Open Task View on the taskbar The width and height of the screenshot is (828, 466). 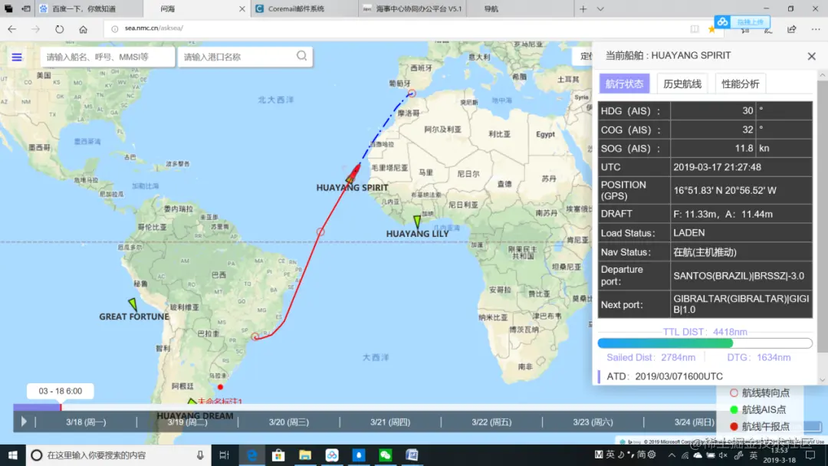(x=224, y=455)
